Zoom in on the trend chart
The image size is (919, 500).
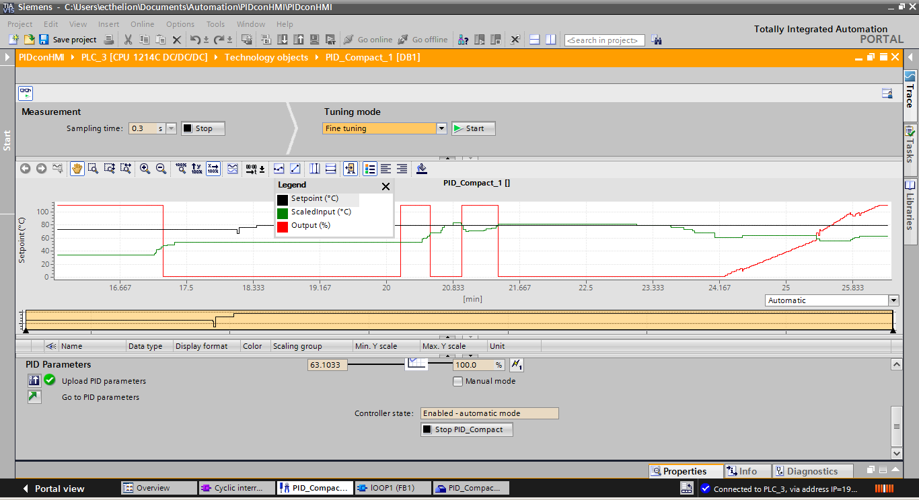[145, 169]
